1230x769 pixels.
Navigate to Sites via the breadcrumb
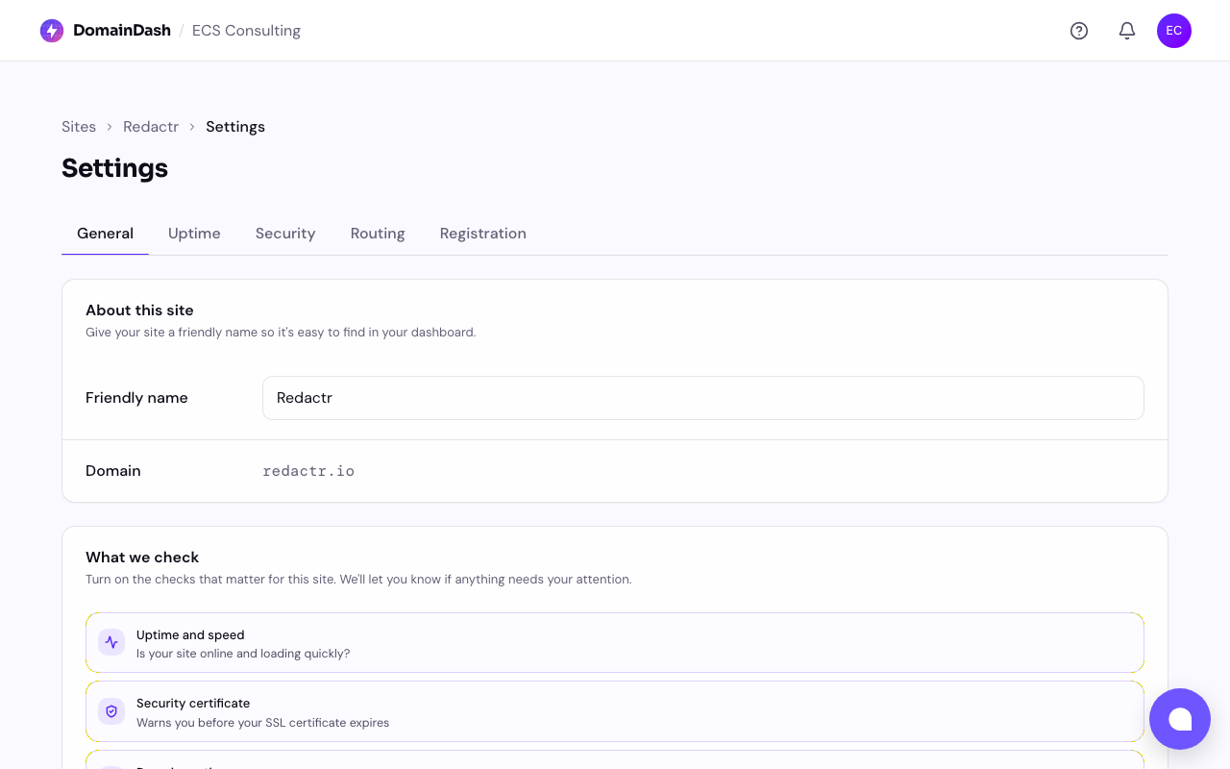click(x=79, y=126)
